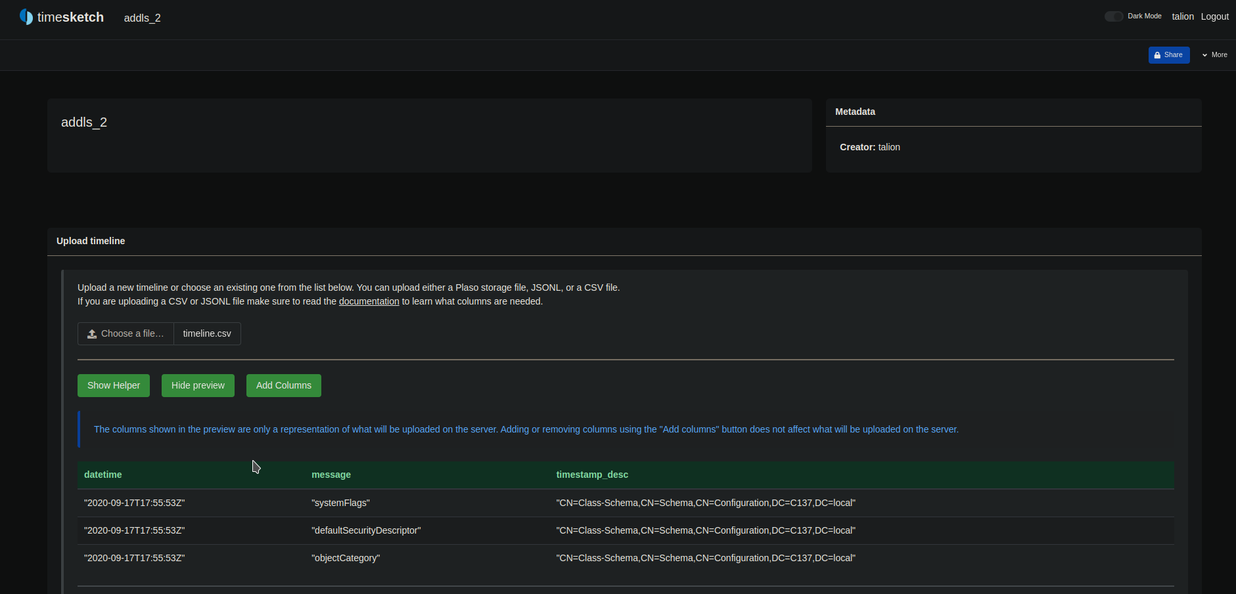
Task: Click the Timesketch logo icon
Action: [26, 17]
